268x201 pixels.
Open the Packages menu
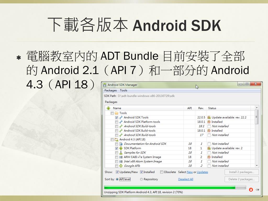(110, 90)
